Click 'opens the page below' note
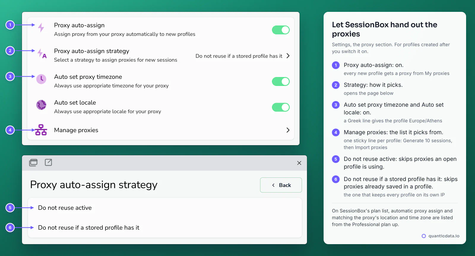The image size is (475, 256). [x=368, y=93]
